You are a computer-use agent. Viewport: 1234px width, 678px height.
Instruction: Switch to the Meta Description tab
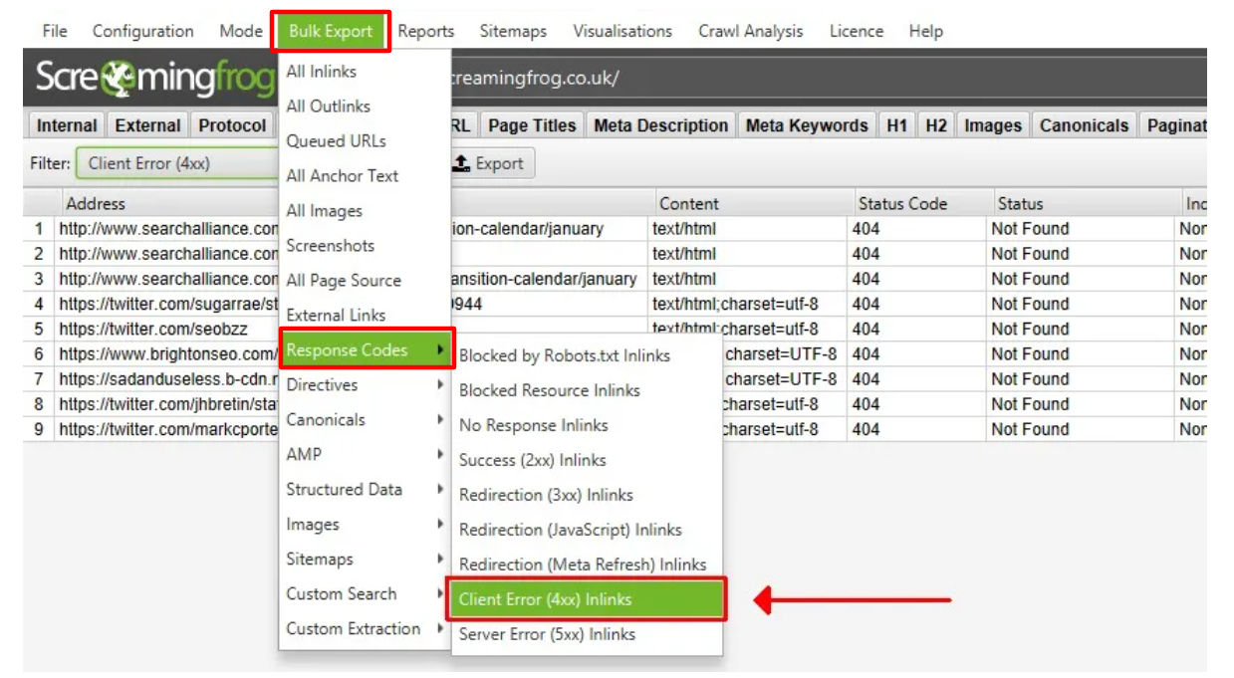(x=661, y=125)
